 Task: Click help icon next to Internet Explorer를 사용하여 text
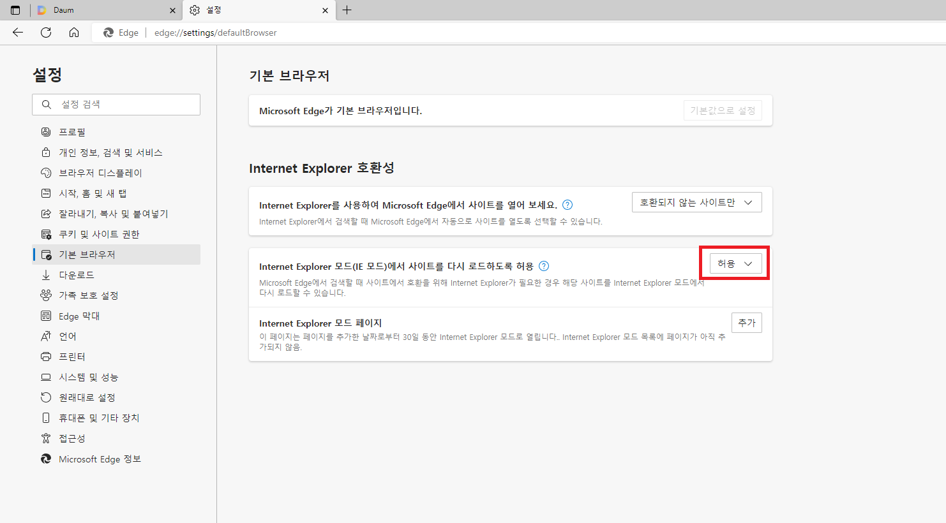[x=567, y=205]
